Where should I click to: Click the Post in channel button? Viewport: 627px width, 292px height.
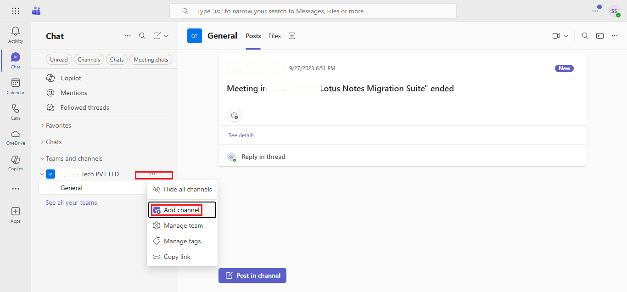pos(252,275)
